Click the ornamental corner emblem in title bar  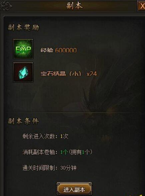pyautogui.click(x=6, y=6)
